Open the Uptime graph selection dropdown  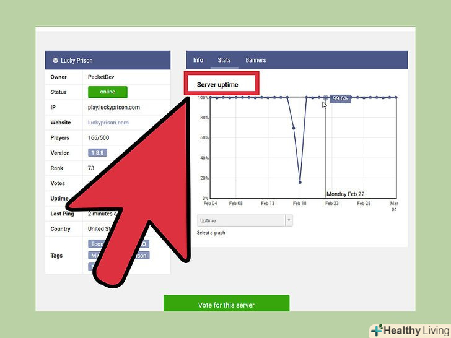245,220
